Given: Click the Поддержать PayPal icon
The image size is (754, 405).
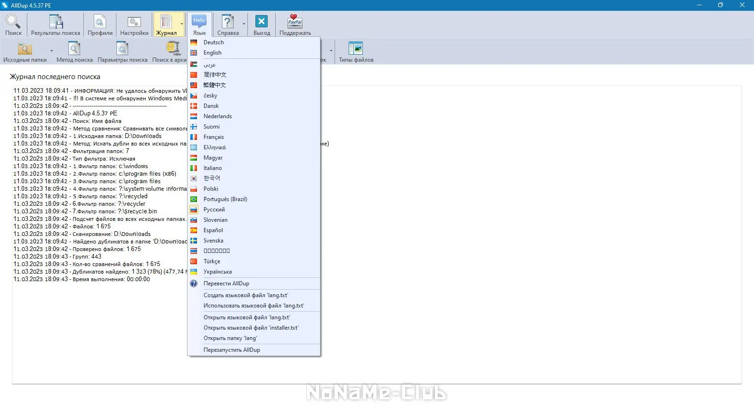Looking at the screenshot, I should (295, 25).
